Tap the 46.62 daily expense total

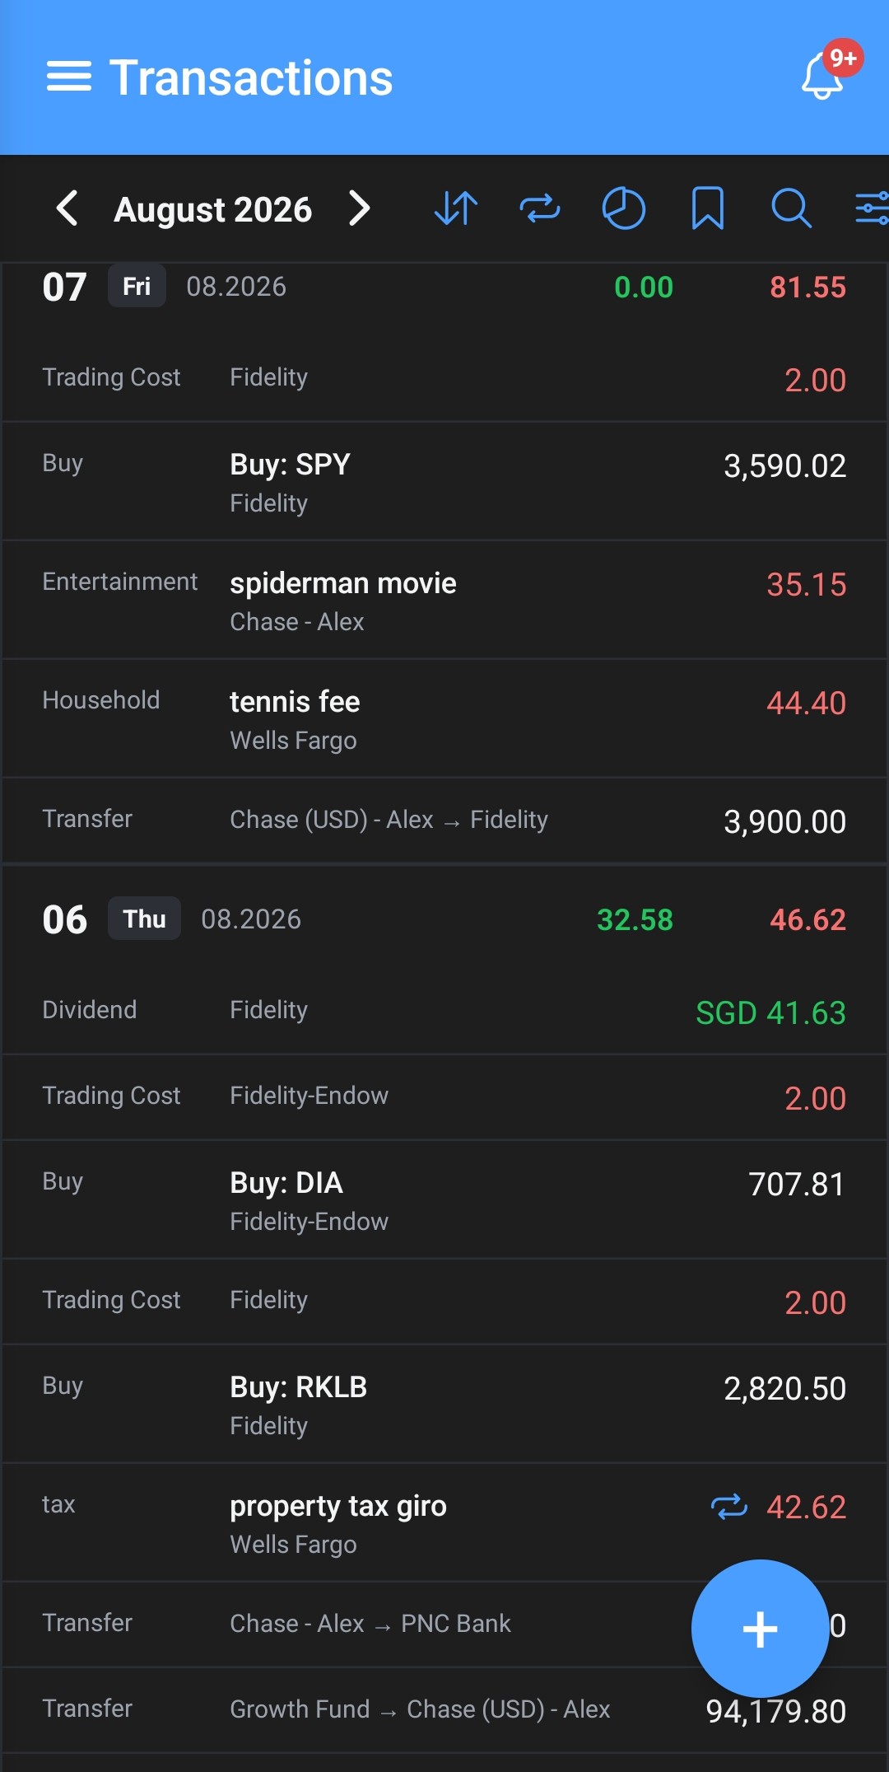pos(808,920)
